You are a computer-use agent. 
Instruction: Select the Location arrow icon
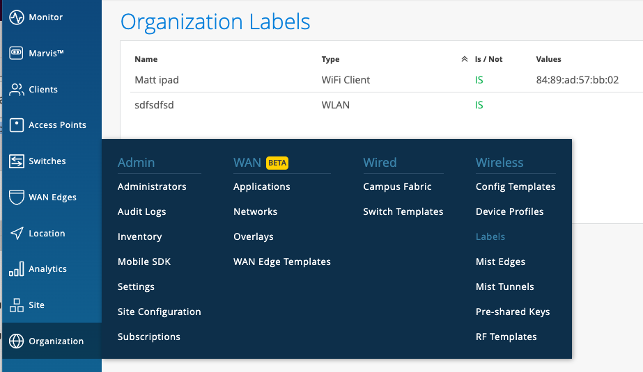(x=17, y=234)
